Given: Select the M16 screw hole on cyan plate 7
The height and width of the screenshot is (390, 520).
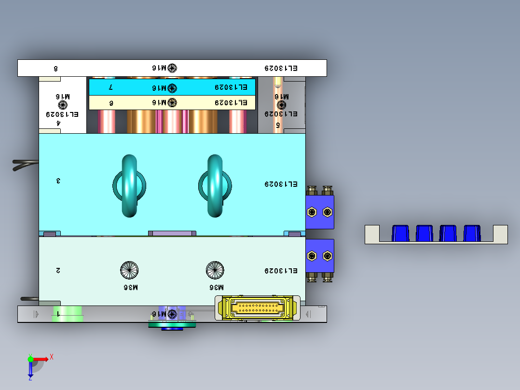Looking at the screenshot, I should click(172, 88).
